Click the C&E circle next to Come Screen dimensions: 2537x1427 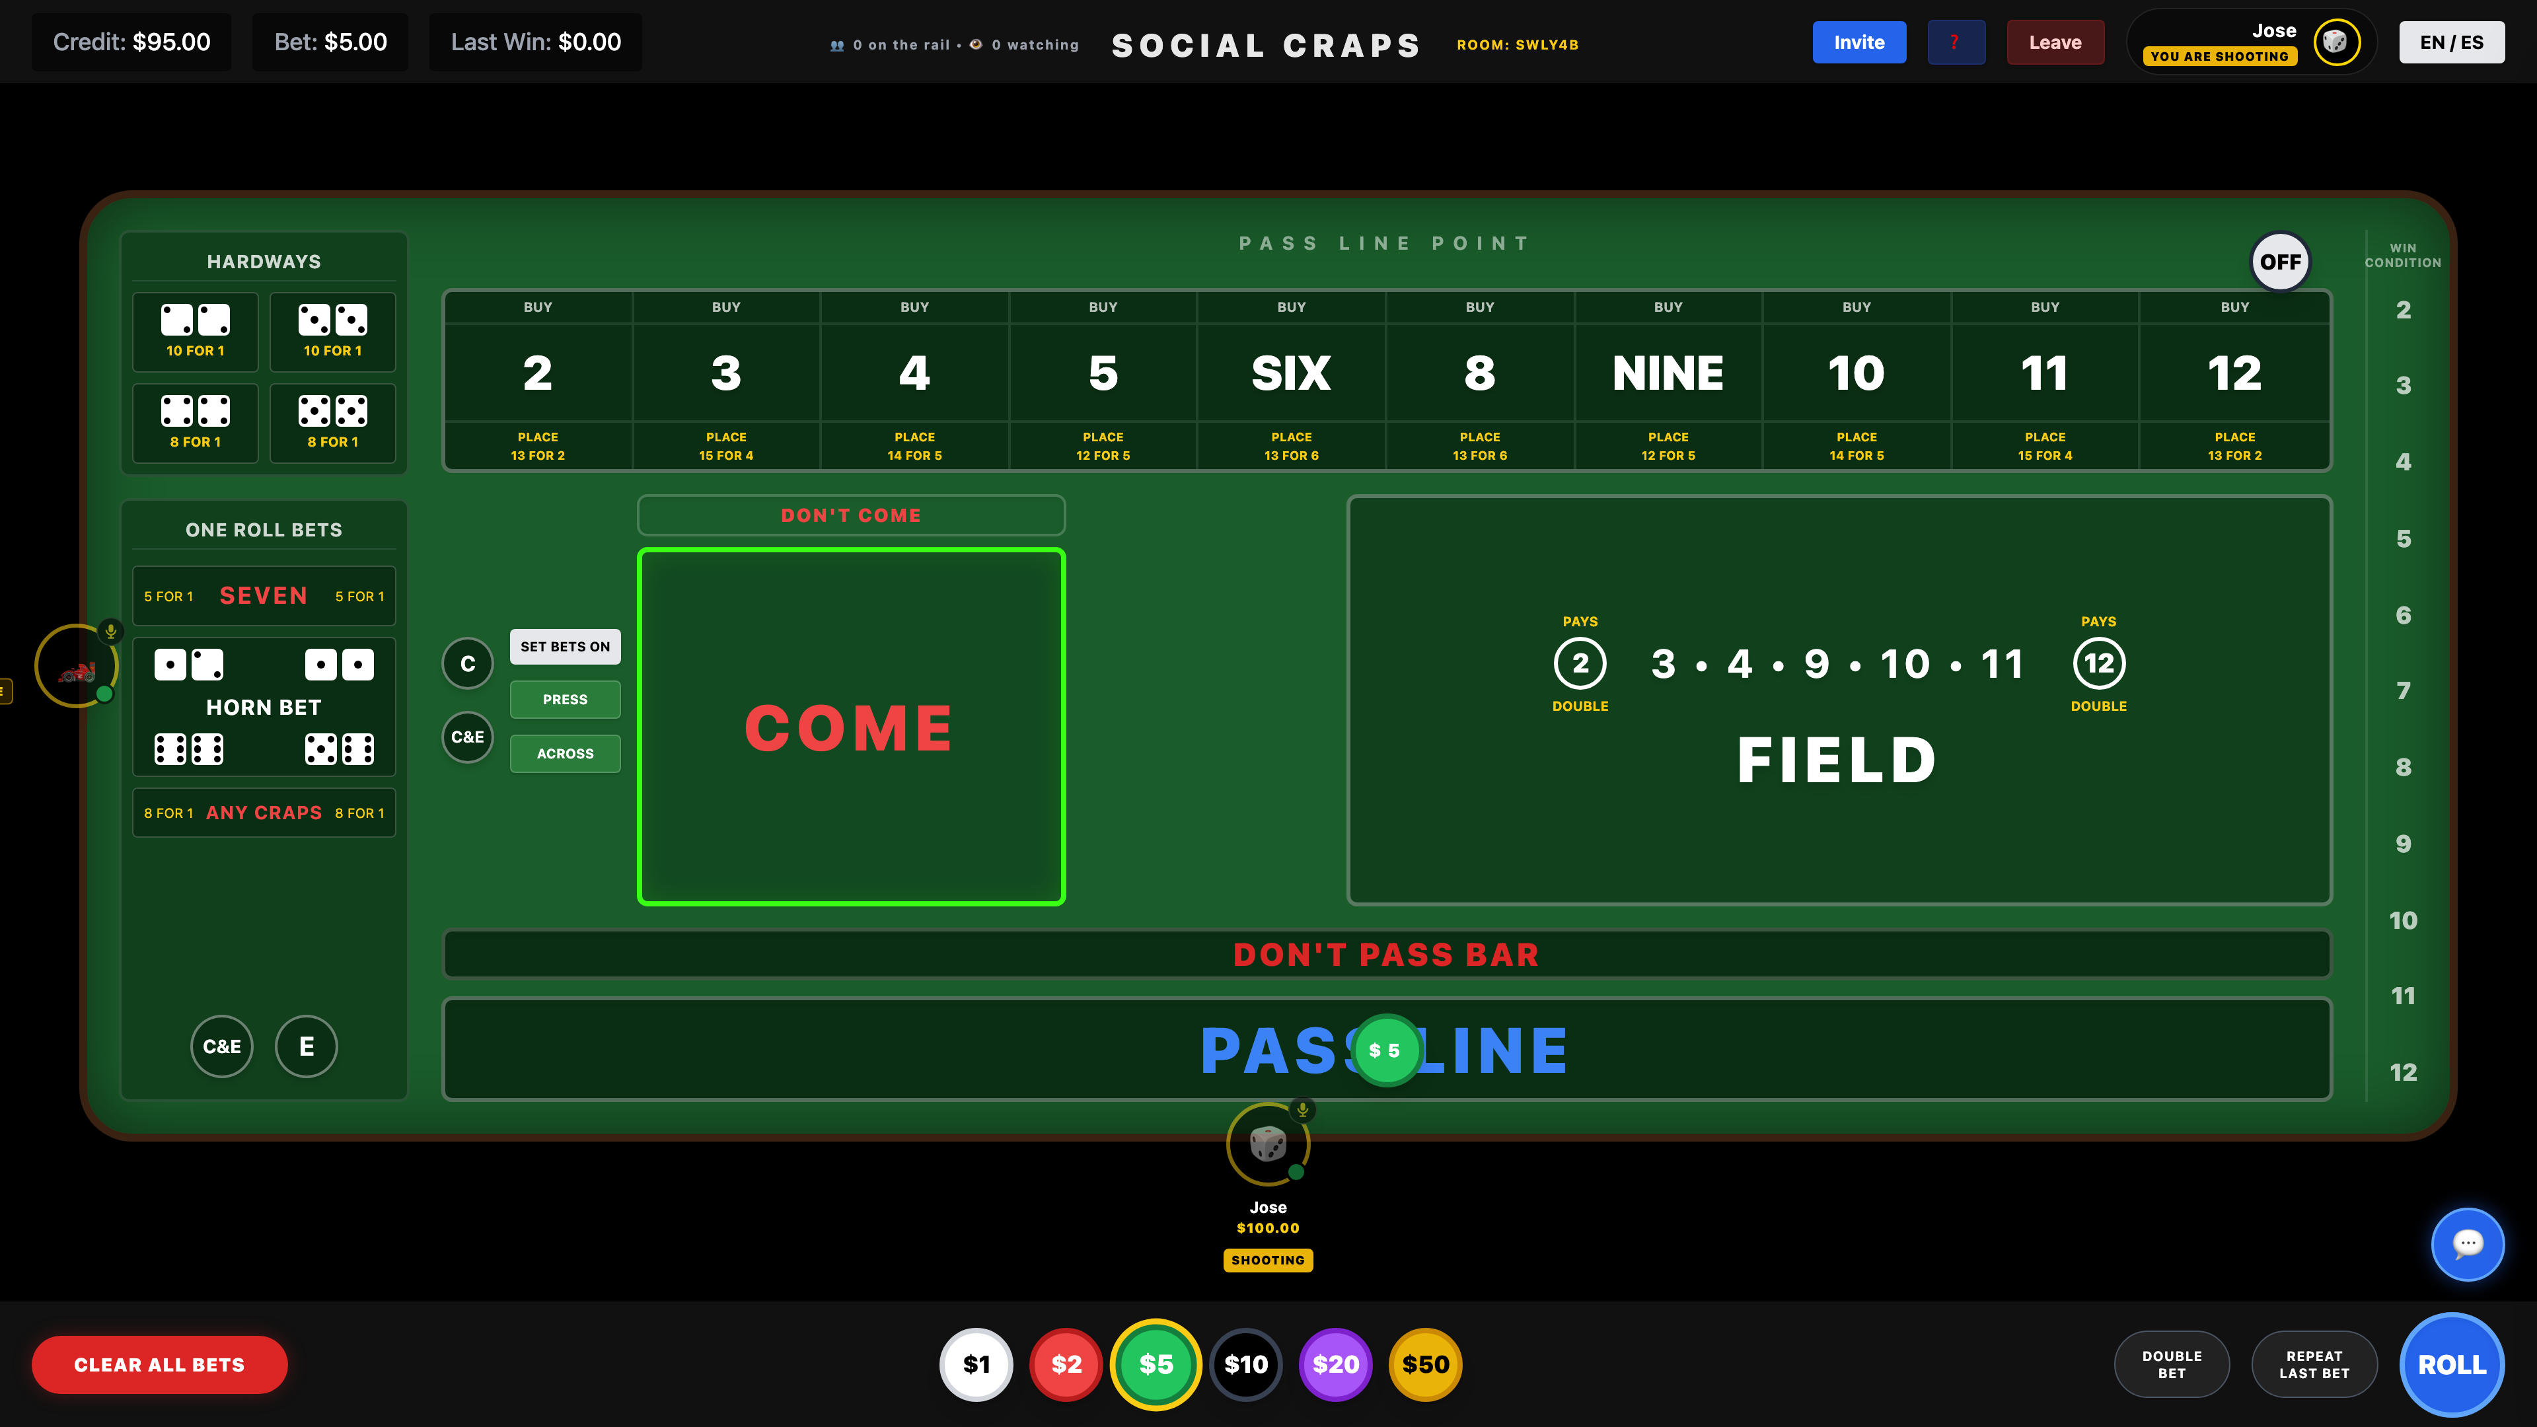pos(468,738)
